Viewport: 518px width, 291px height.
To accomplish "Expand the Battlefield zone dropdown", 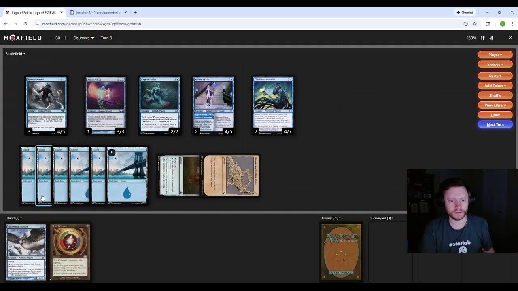I will [x=15, y=54].
